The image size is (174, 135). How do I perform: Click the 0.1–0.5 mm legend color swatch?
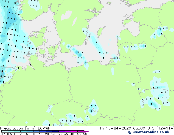(x=5, y=131)
